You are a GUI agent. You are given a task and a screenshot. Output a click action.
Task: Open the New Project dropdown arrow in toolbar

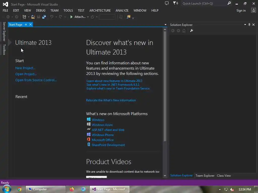[29, 17]
